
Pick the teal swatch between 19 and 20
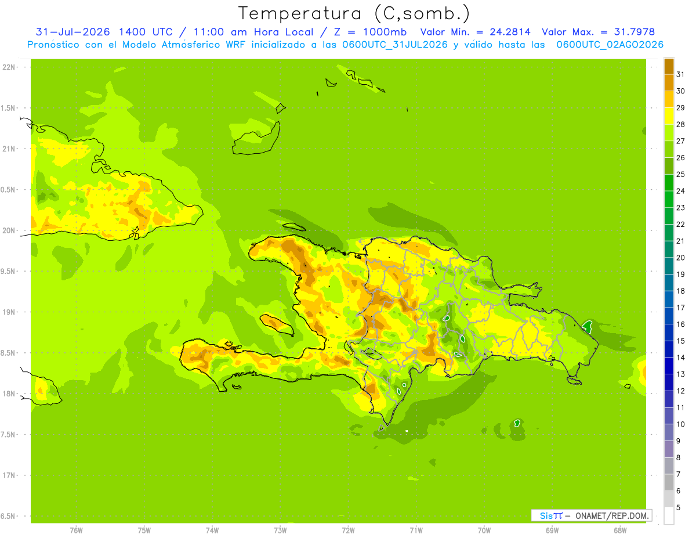point(669,266)
